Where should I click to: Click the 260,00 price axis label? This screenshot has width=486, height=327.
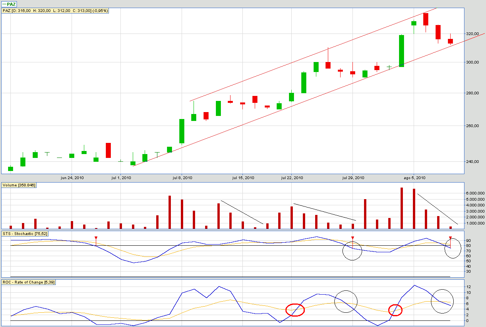(472, 126)
